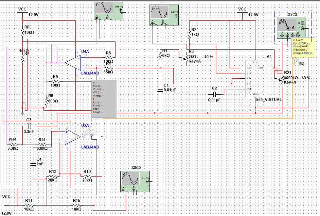Select resistor R6 600Ω symbol
This screenshot has height=216, width=320.
point(46,101)
